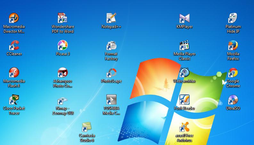This screenshot has height=145, width=254.
Task: Select the CCleaner desktop icon
Action: (x=14, y=45)
